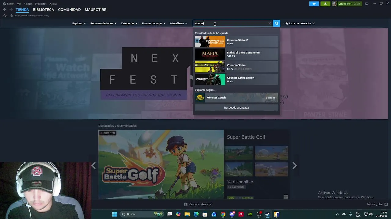Reload the store page with the refresh icon
391x219 pixels.
(x=5, y=16)
